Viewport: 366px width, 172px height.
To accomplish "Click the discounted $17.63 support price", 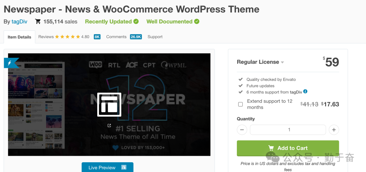I will [330, 104].
